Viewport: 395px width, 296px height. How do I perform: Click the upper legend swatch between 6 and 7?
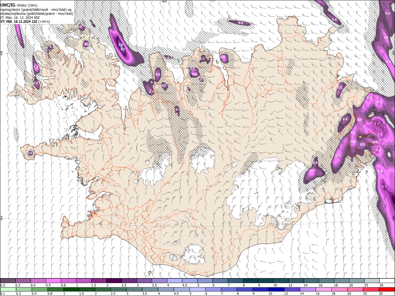[220, 281]
